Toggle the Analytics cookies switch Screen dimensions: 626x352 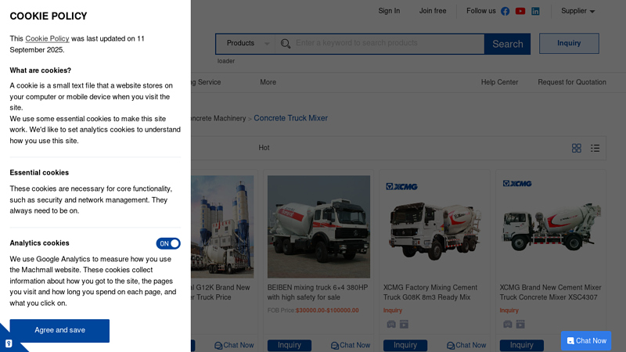pos(168,243)
